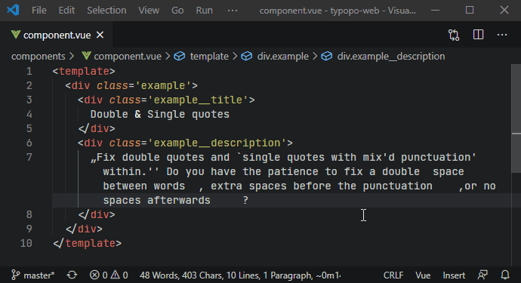This screenshot has width=521, height=283.
Task: Place cursor in 'Double & Single quotes' text
Action: (160, 114)
